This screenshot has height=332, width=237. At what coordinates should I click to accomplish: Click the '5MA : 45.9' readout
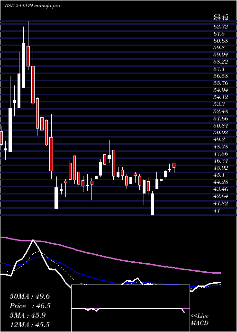pos(28,315)
